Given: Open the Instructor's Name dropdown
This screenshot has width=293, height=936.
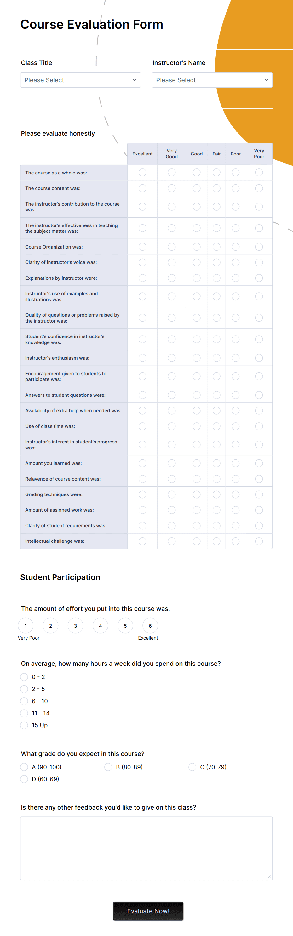Looking at the screenshot, I should click(212, 80).
